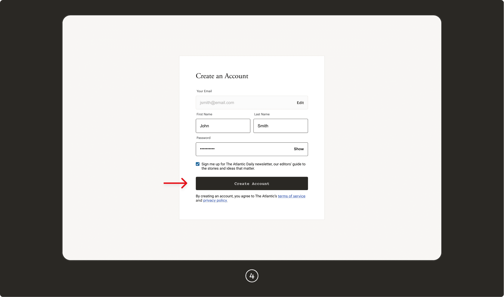Click the Create an Account heading
The width and height of the screenshot is (504, 297).
pos(222,76)
